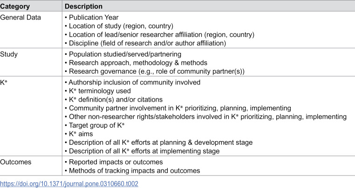Open the doi.org journal.pone.0310660.t002 link

click(x=69, y=184)
